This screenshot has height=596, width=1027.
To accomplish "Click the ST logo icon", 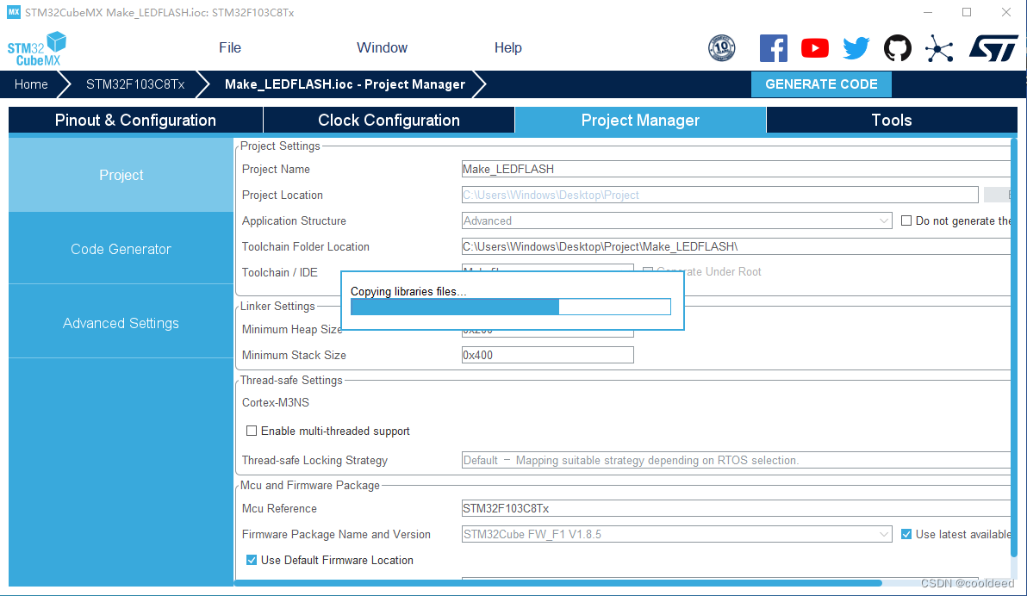I will [x=993, y=48].
